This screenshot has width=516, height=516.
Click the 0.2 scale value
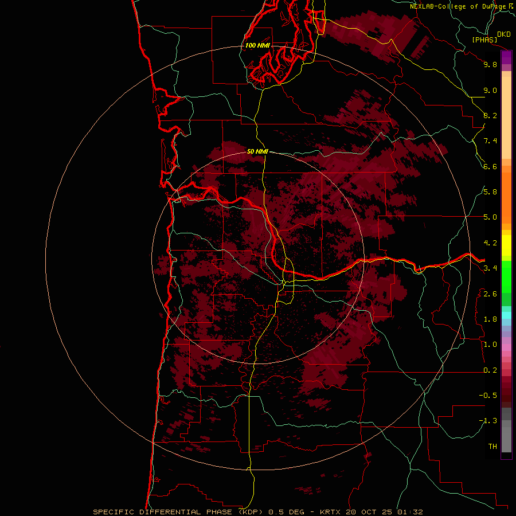(490, 370)
